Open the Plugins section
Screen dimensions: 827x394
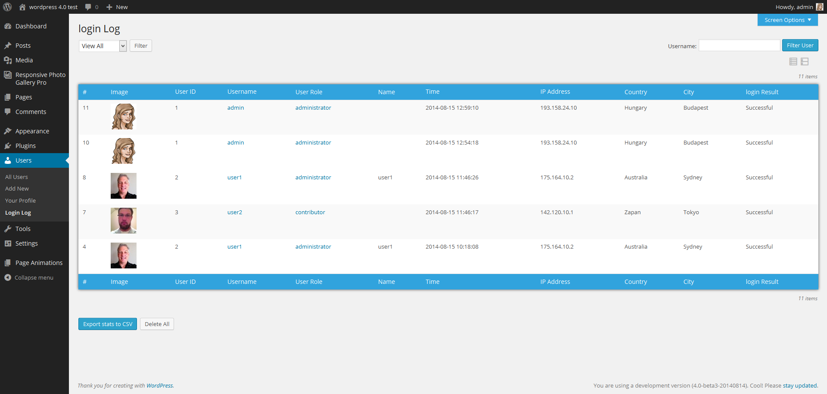pos(25,145)
